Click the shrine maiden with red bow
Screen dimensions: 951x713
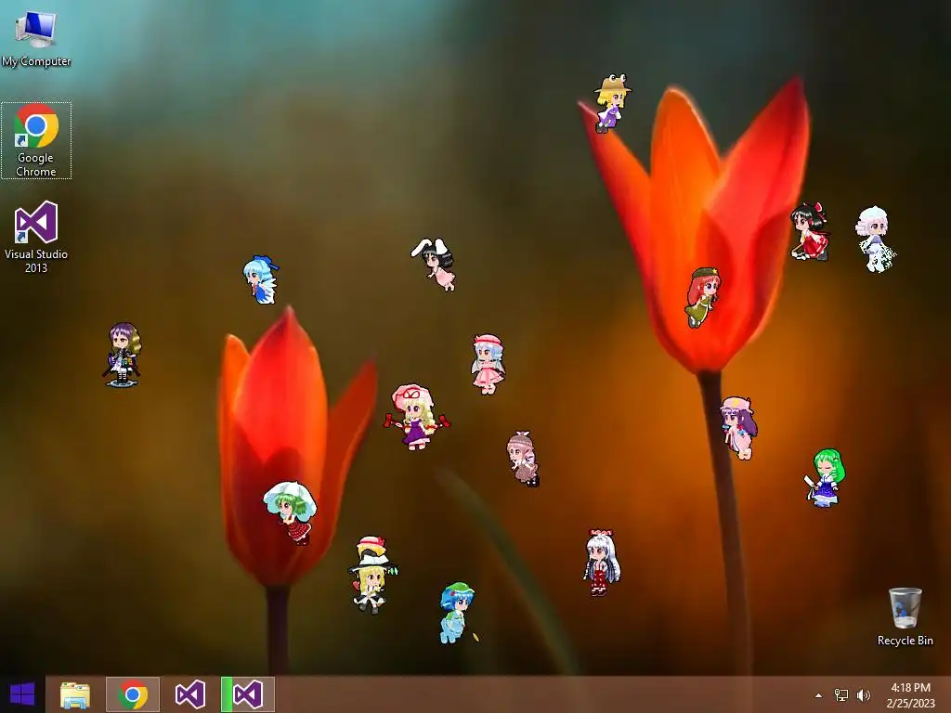point(810,232)
